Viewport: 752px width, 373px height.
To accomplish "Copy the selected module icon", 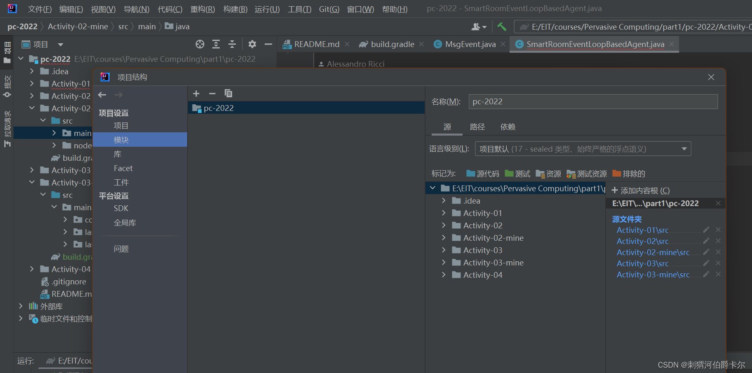I will pos(228,94).
